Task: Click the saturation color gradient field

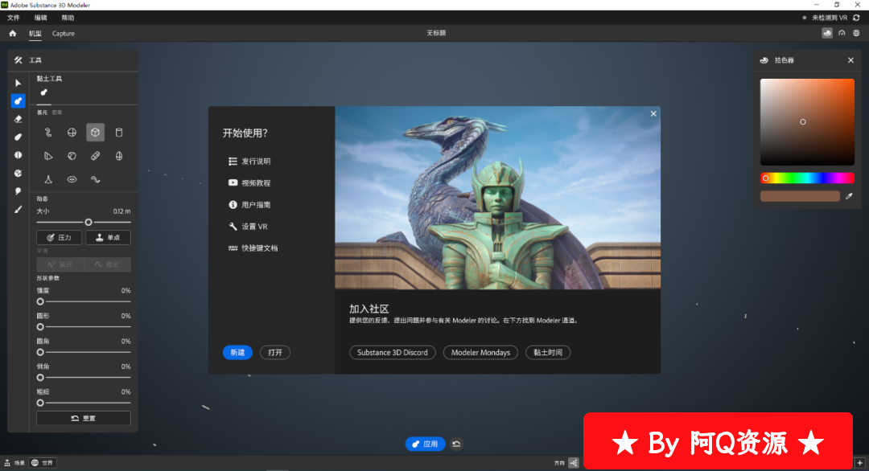Action: tap(807, 121)
